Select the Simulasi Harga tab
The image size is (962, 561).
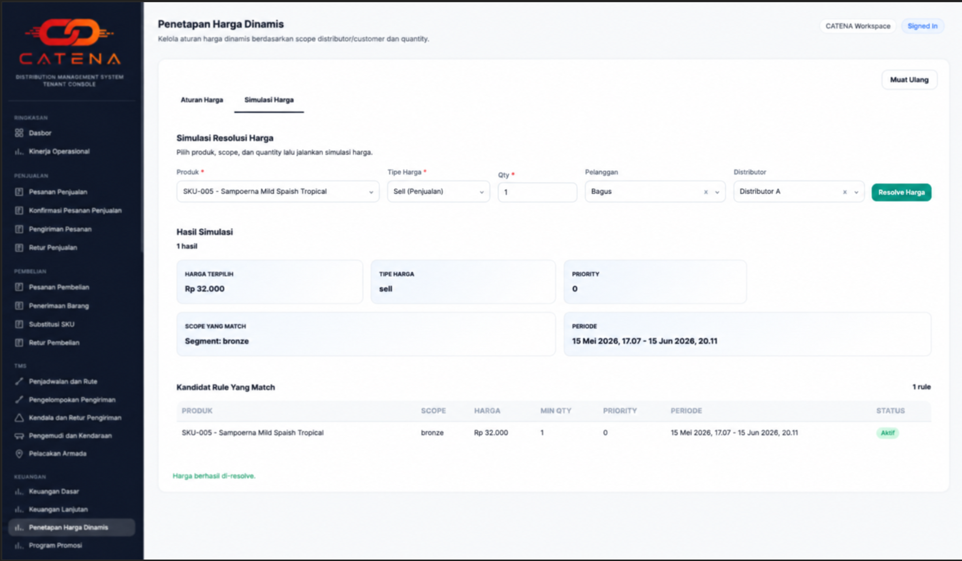269,100
